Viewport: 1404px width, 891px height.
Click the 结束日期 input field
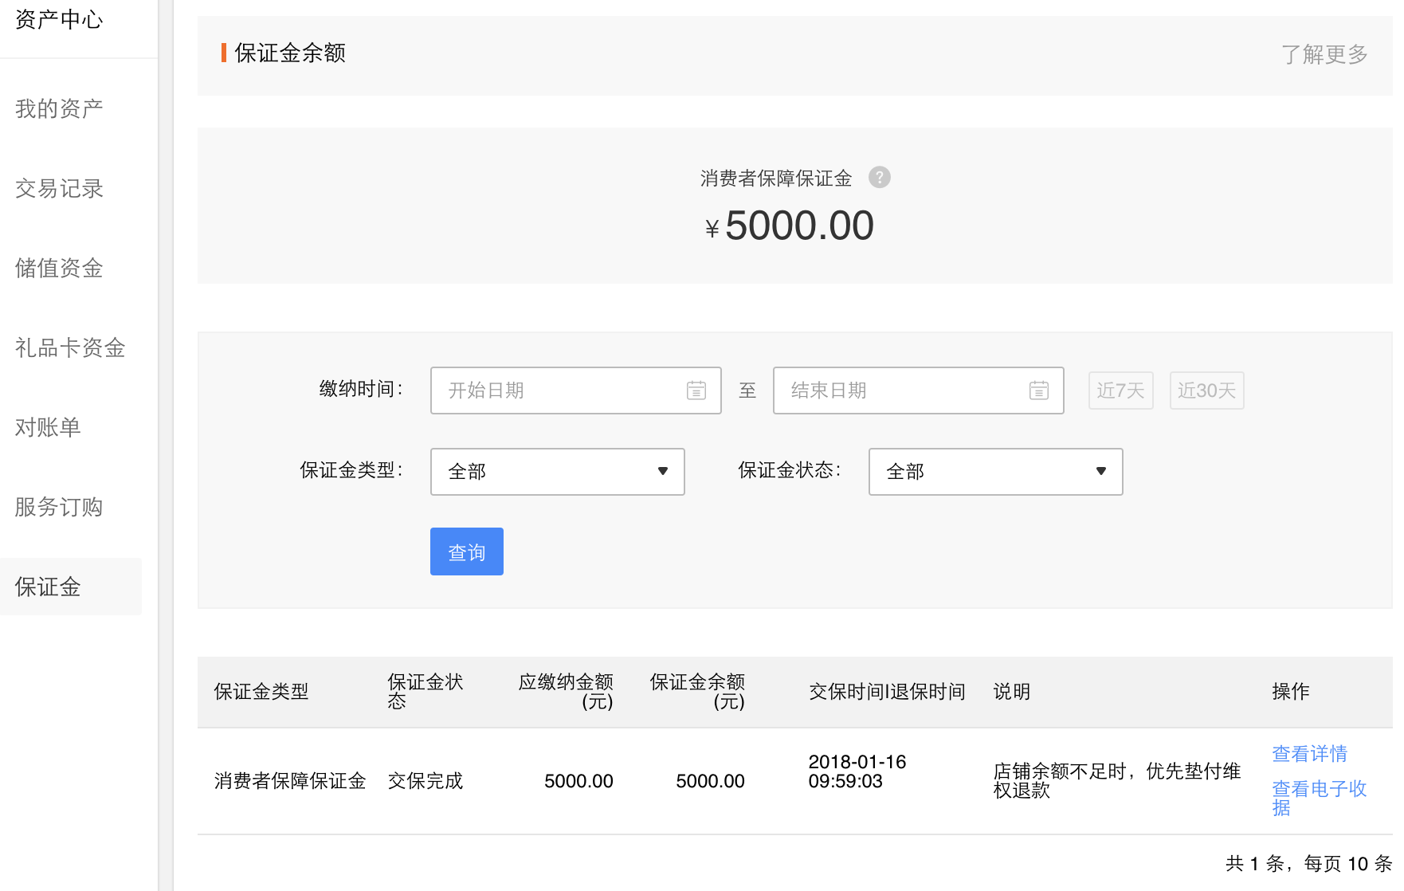pos(900,391)
